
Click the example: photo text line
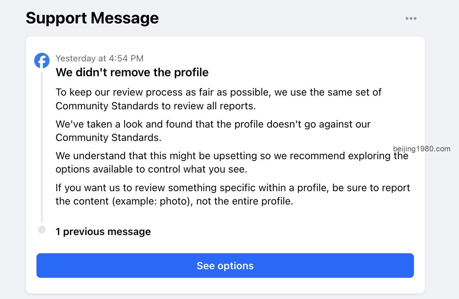(x=174, y=202)
